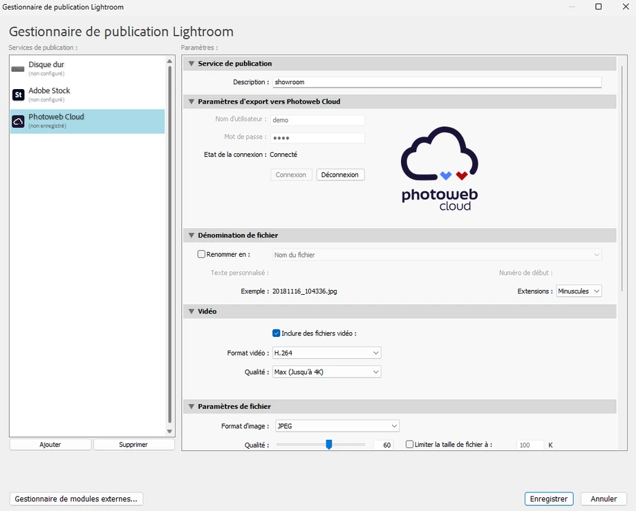Click the file size limit field showing 100
Viewport: 636px width, 511px height.
coord(530,445)
